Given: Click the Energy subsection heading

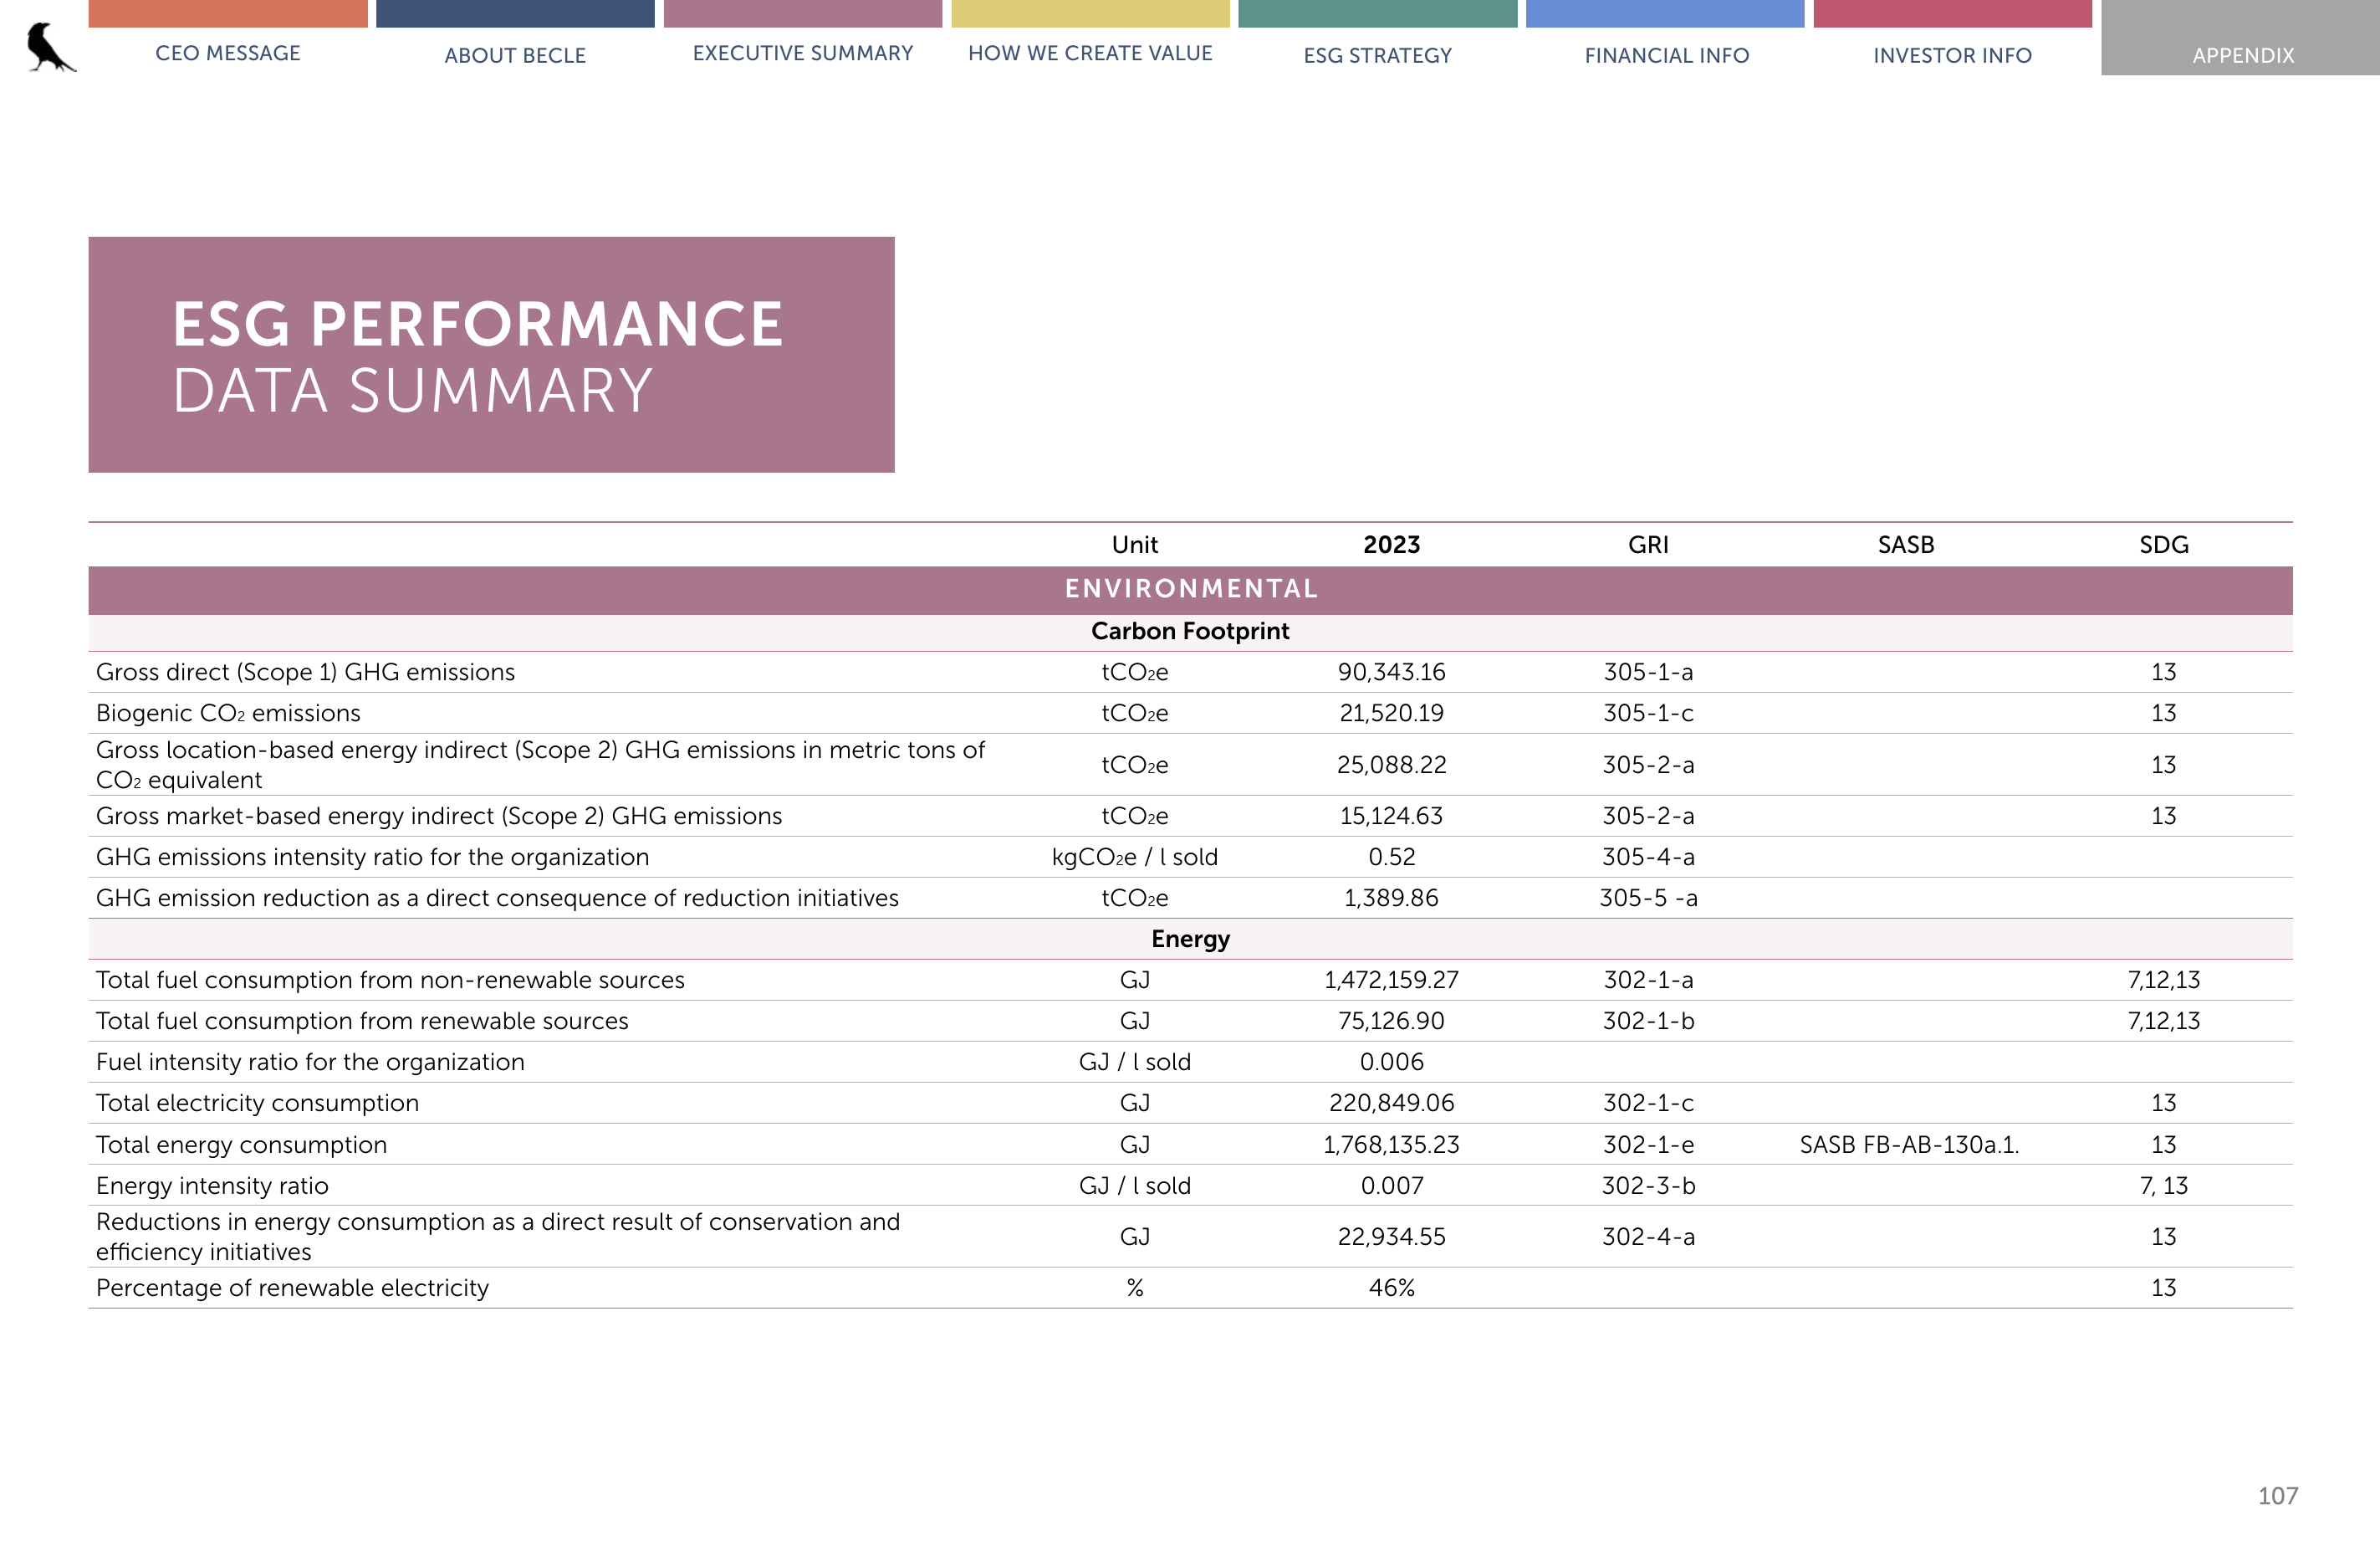Looking at the screenshot, I should [1190, 940].
